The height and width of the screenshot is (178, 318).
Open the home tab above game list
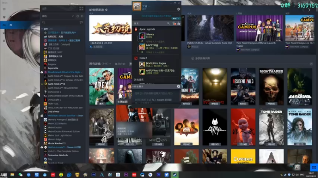[59, 8]
